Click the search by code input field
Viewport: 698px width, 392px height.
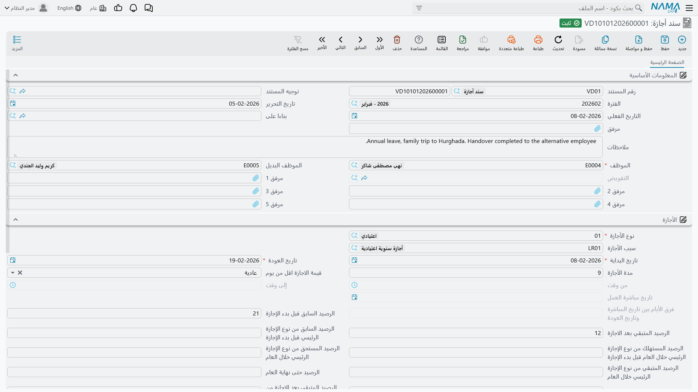(x=529, y=8)
